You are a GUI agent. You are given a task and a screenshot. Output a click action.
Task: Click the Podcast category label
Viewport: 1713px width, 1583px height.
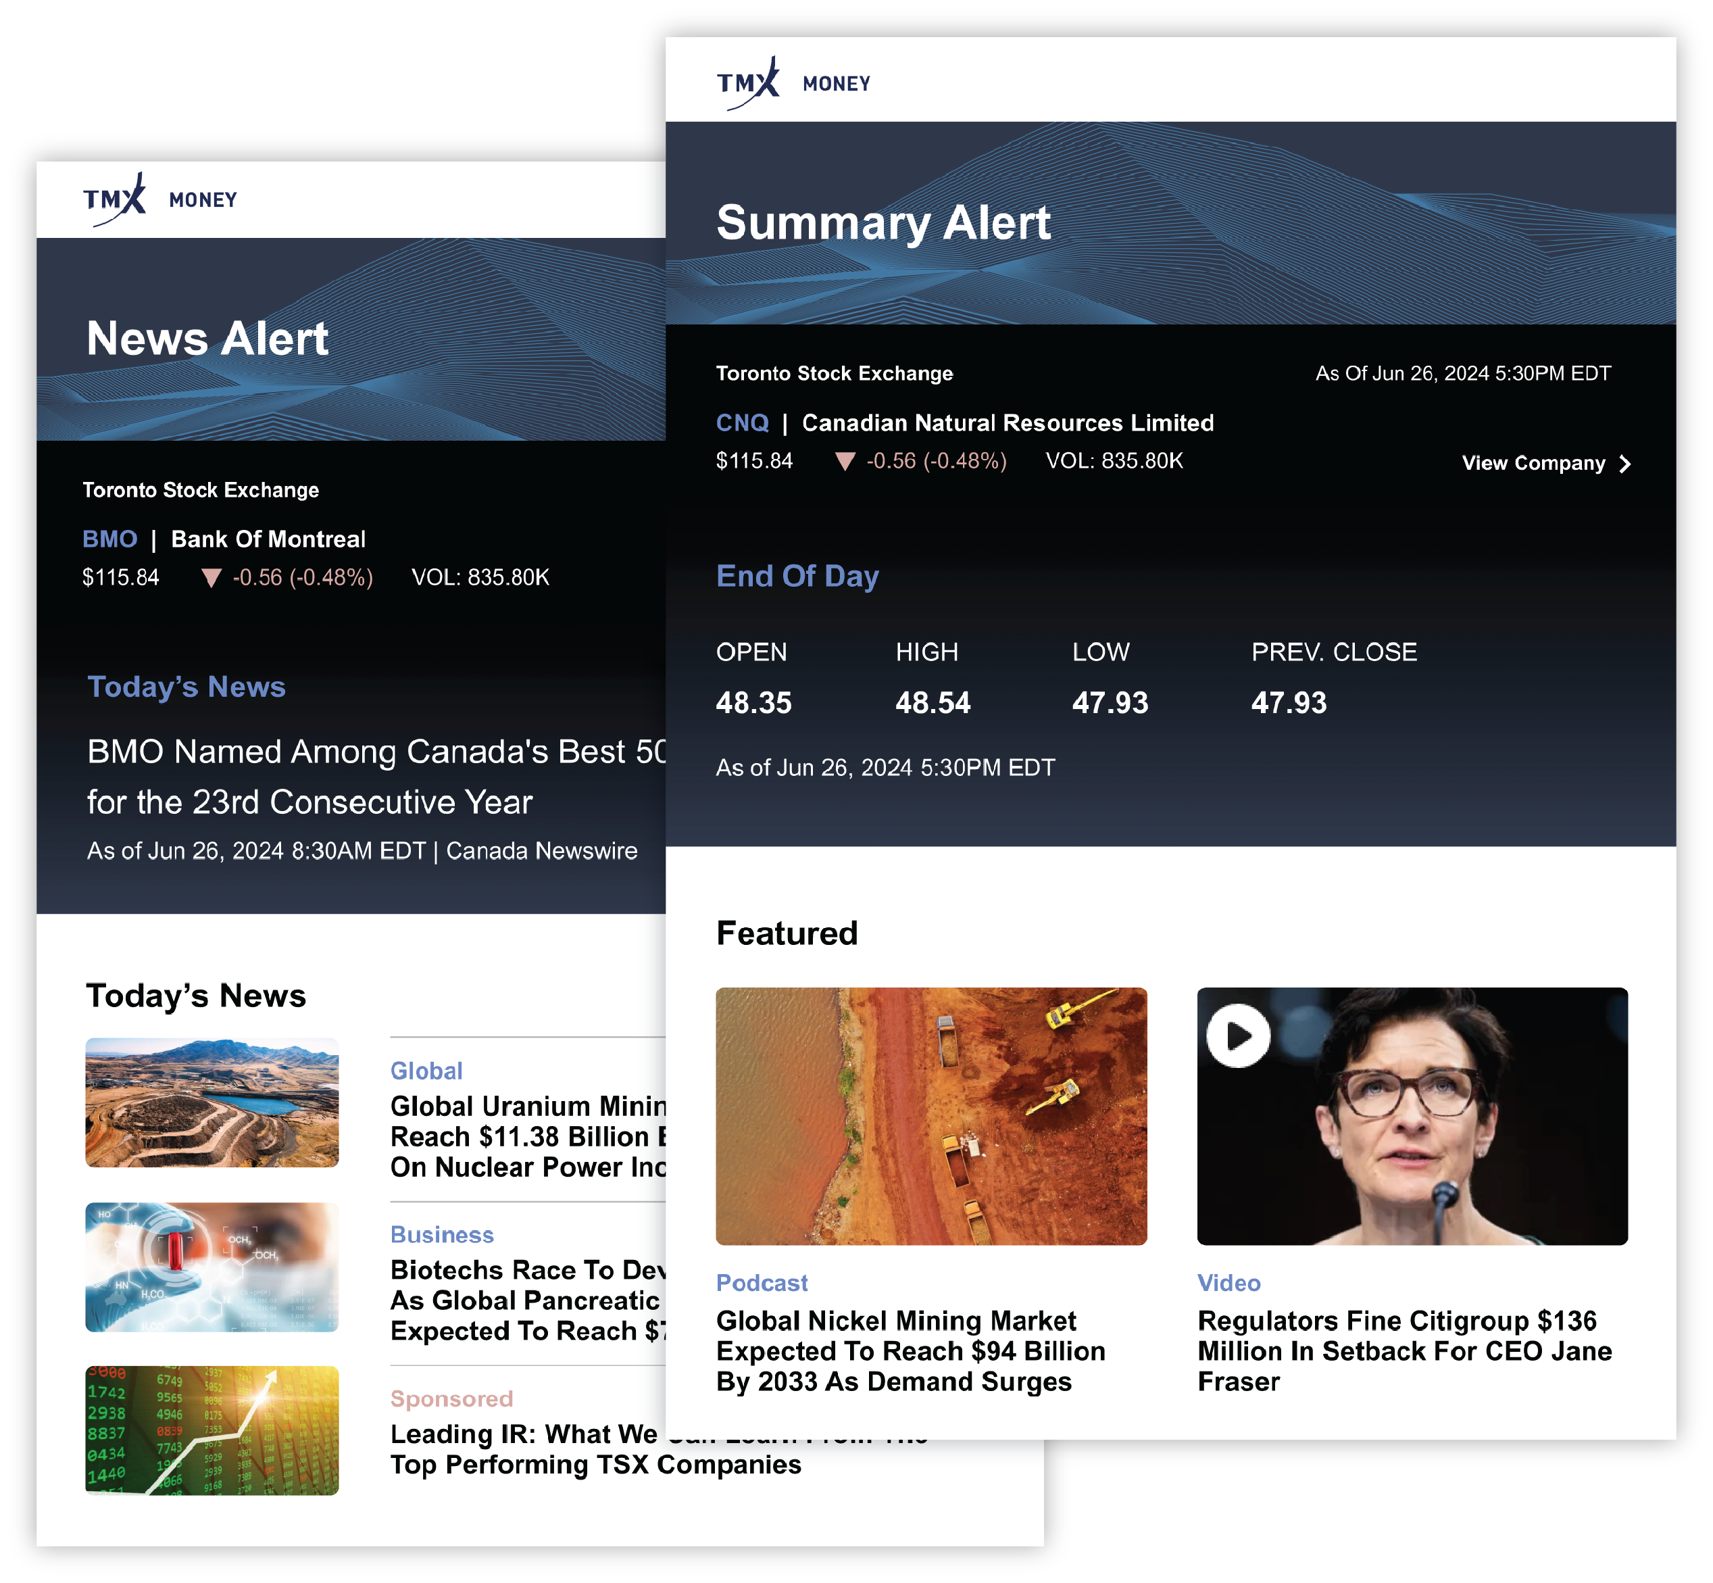tap(762, 1282)
